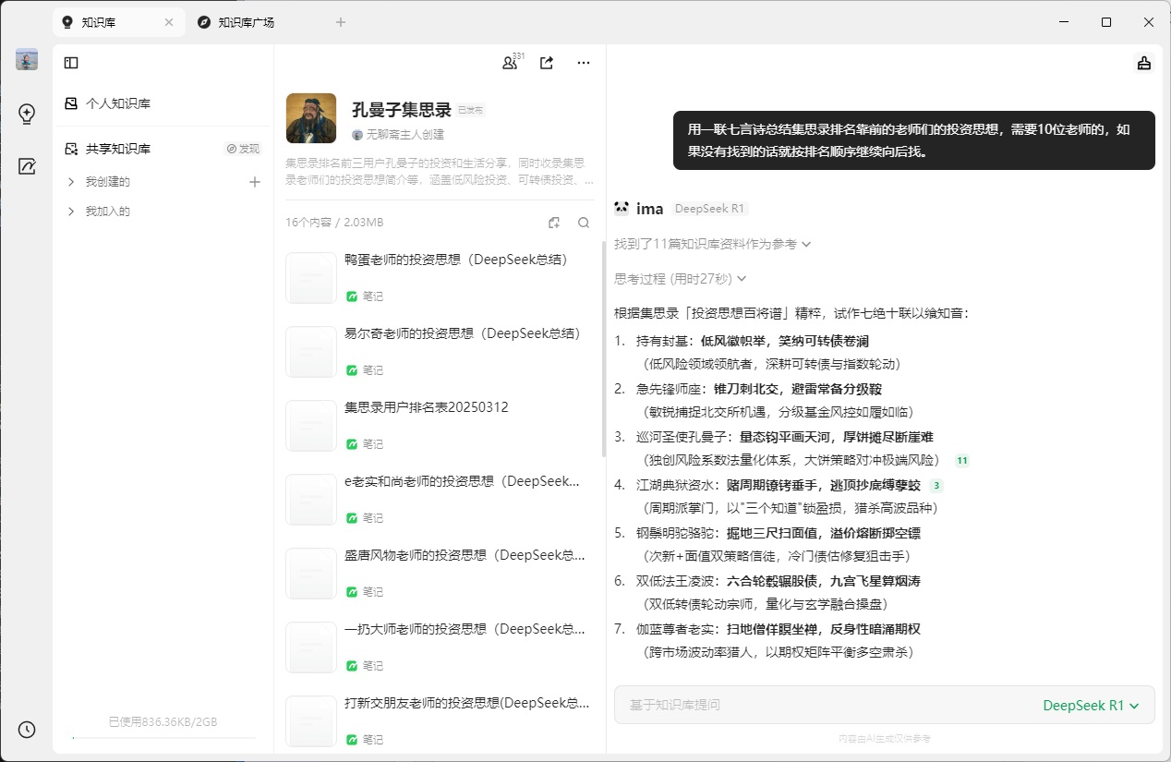The image size is (1171, 762).
Task: Click answer line 双低法王凌波
Action: pos(778,581)
